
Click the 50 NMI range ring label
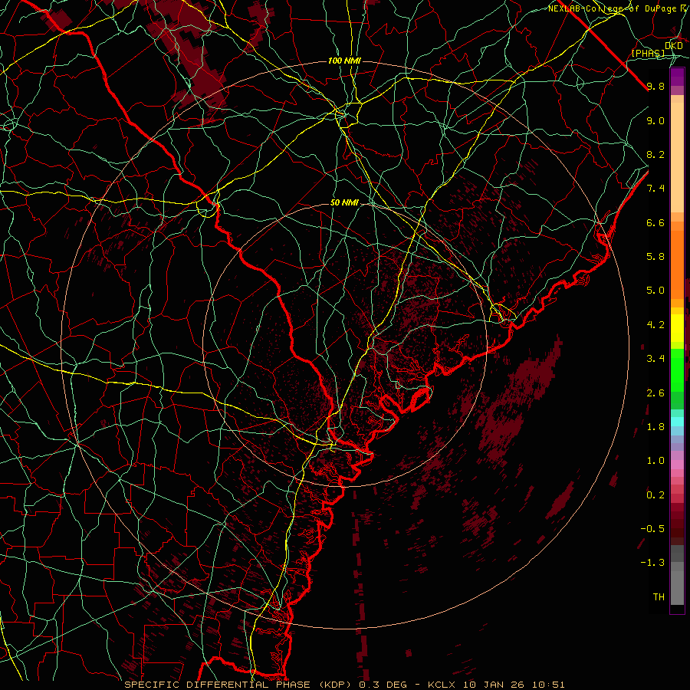tap(344, 203)
